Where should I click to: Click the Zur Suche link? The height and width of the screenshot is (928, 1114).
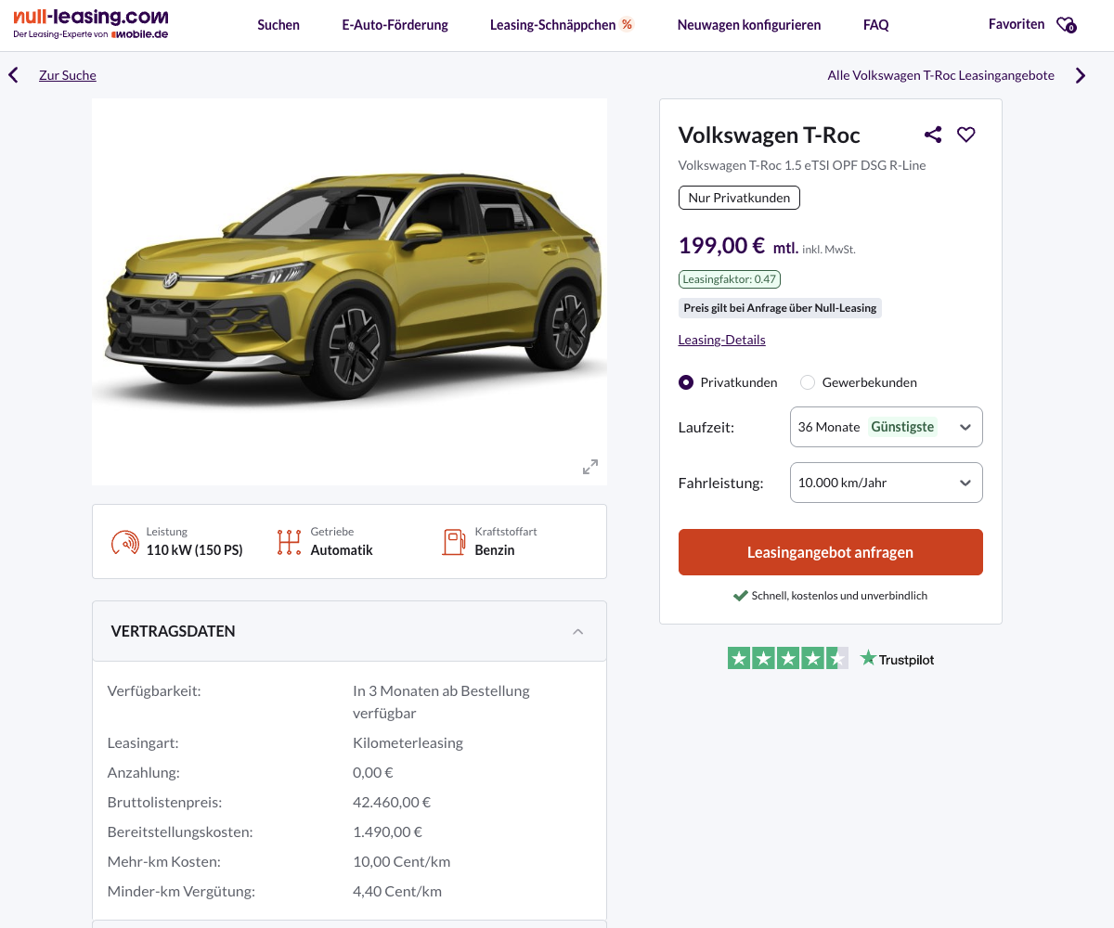[68, 75]
